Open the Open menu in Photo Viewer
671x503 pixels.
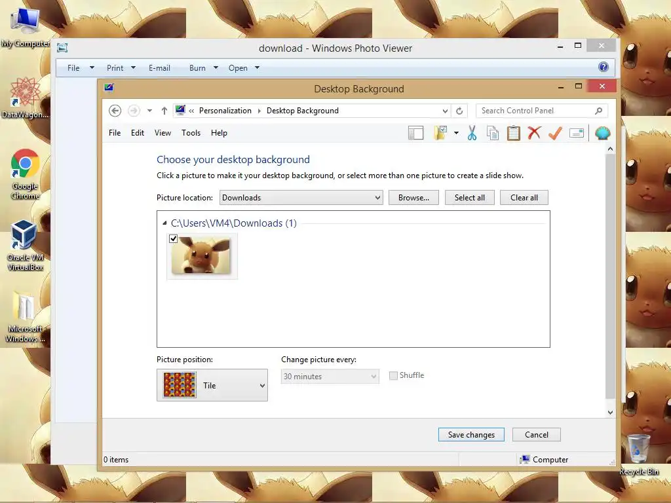[x=244, y=68]
